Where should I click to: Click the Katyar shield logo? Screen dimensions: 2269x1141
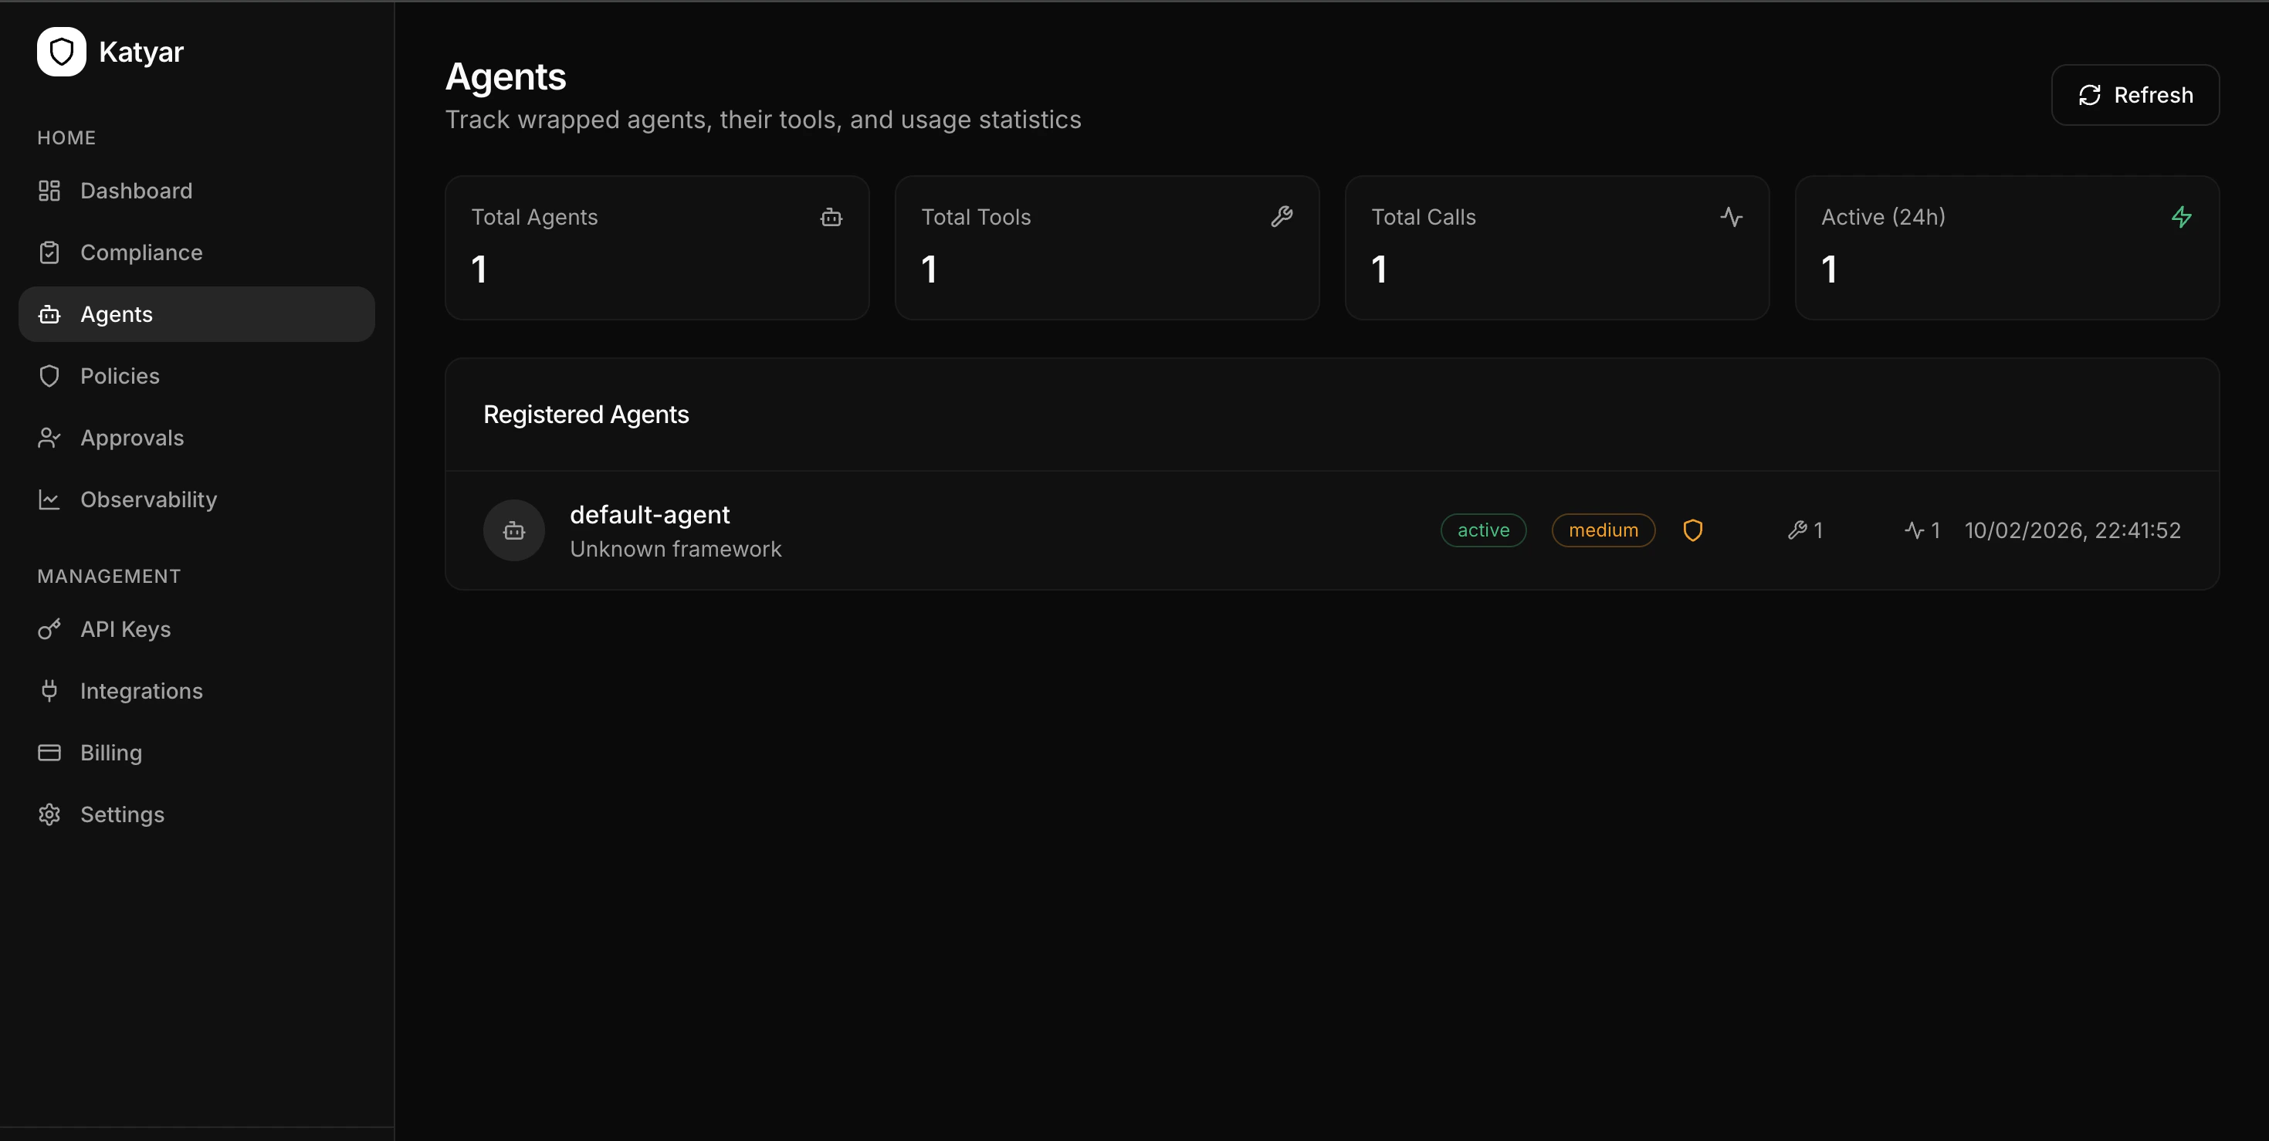pyautogui.click(x=61, y=51)
